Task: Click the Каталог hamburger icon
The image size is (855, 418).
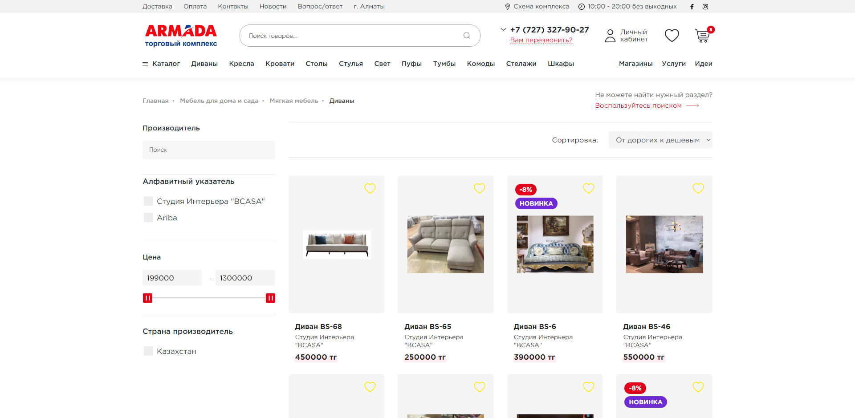Action: [145, 64]
